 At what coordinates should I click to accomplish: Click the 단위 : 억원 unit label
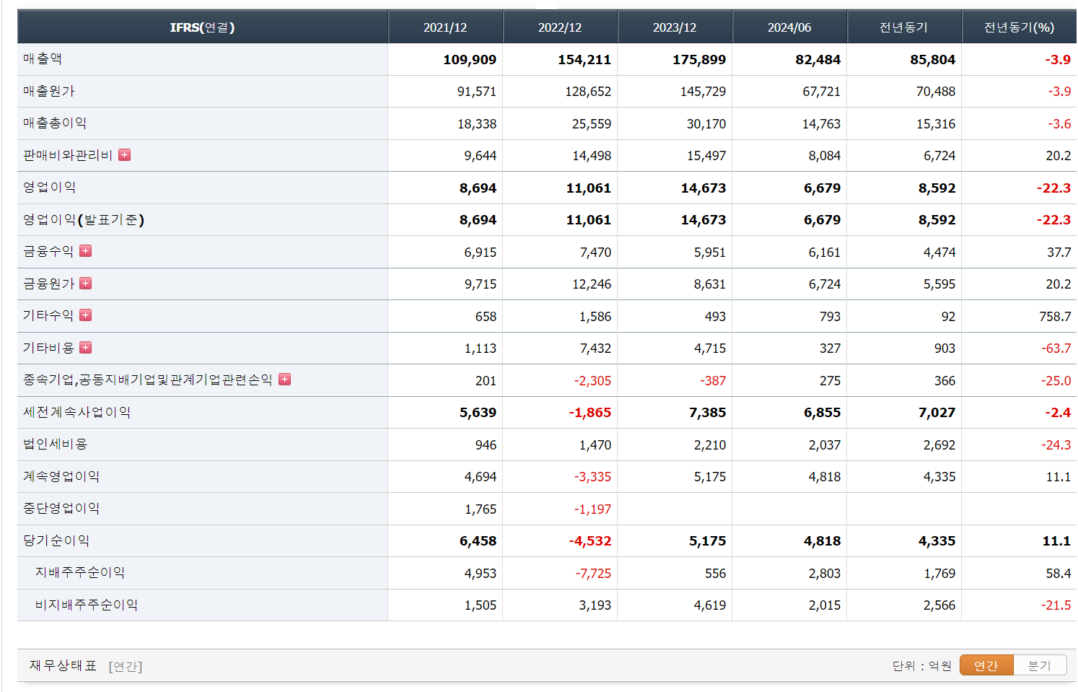[x=922, y=665]
